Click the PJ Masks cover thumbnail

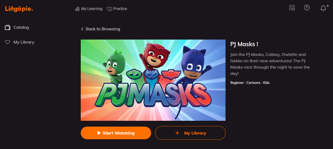click(153, 80)
